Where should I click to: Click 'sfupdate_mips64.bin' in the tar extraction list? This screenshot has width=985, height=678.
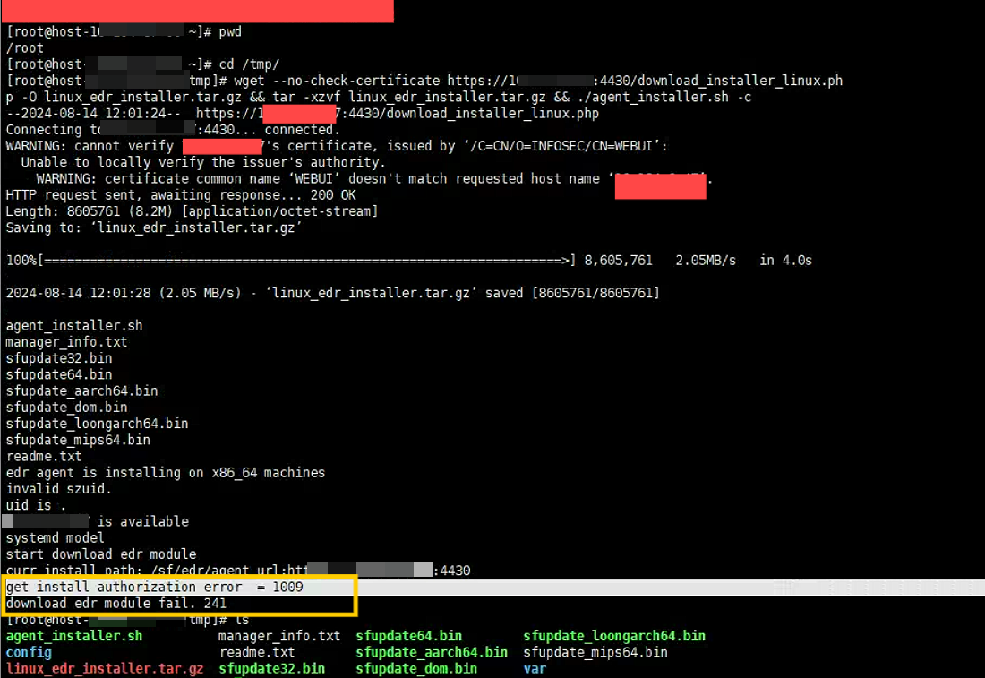pyautogui.click(x=77, y=440)
